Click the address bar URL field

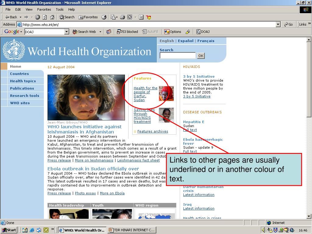(149, 24)
